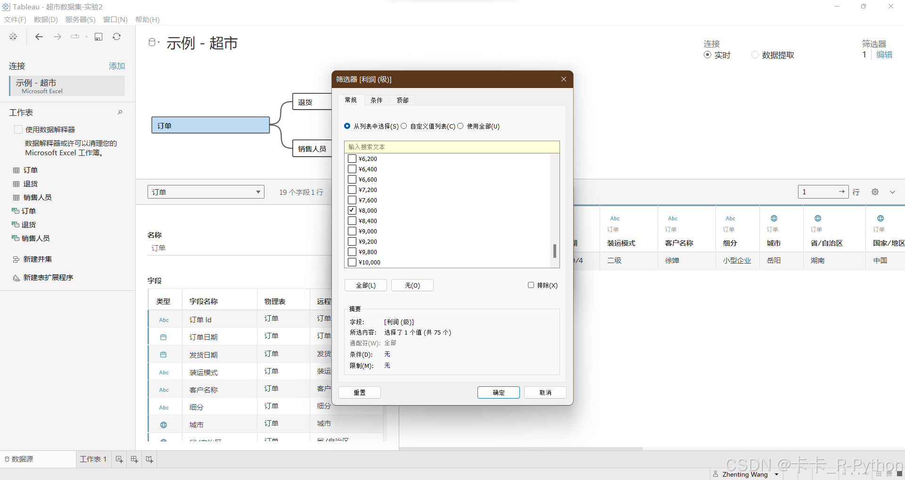Check the ¥10,000 value checkbox

coord(352,262)
